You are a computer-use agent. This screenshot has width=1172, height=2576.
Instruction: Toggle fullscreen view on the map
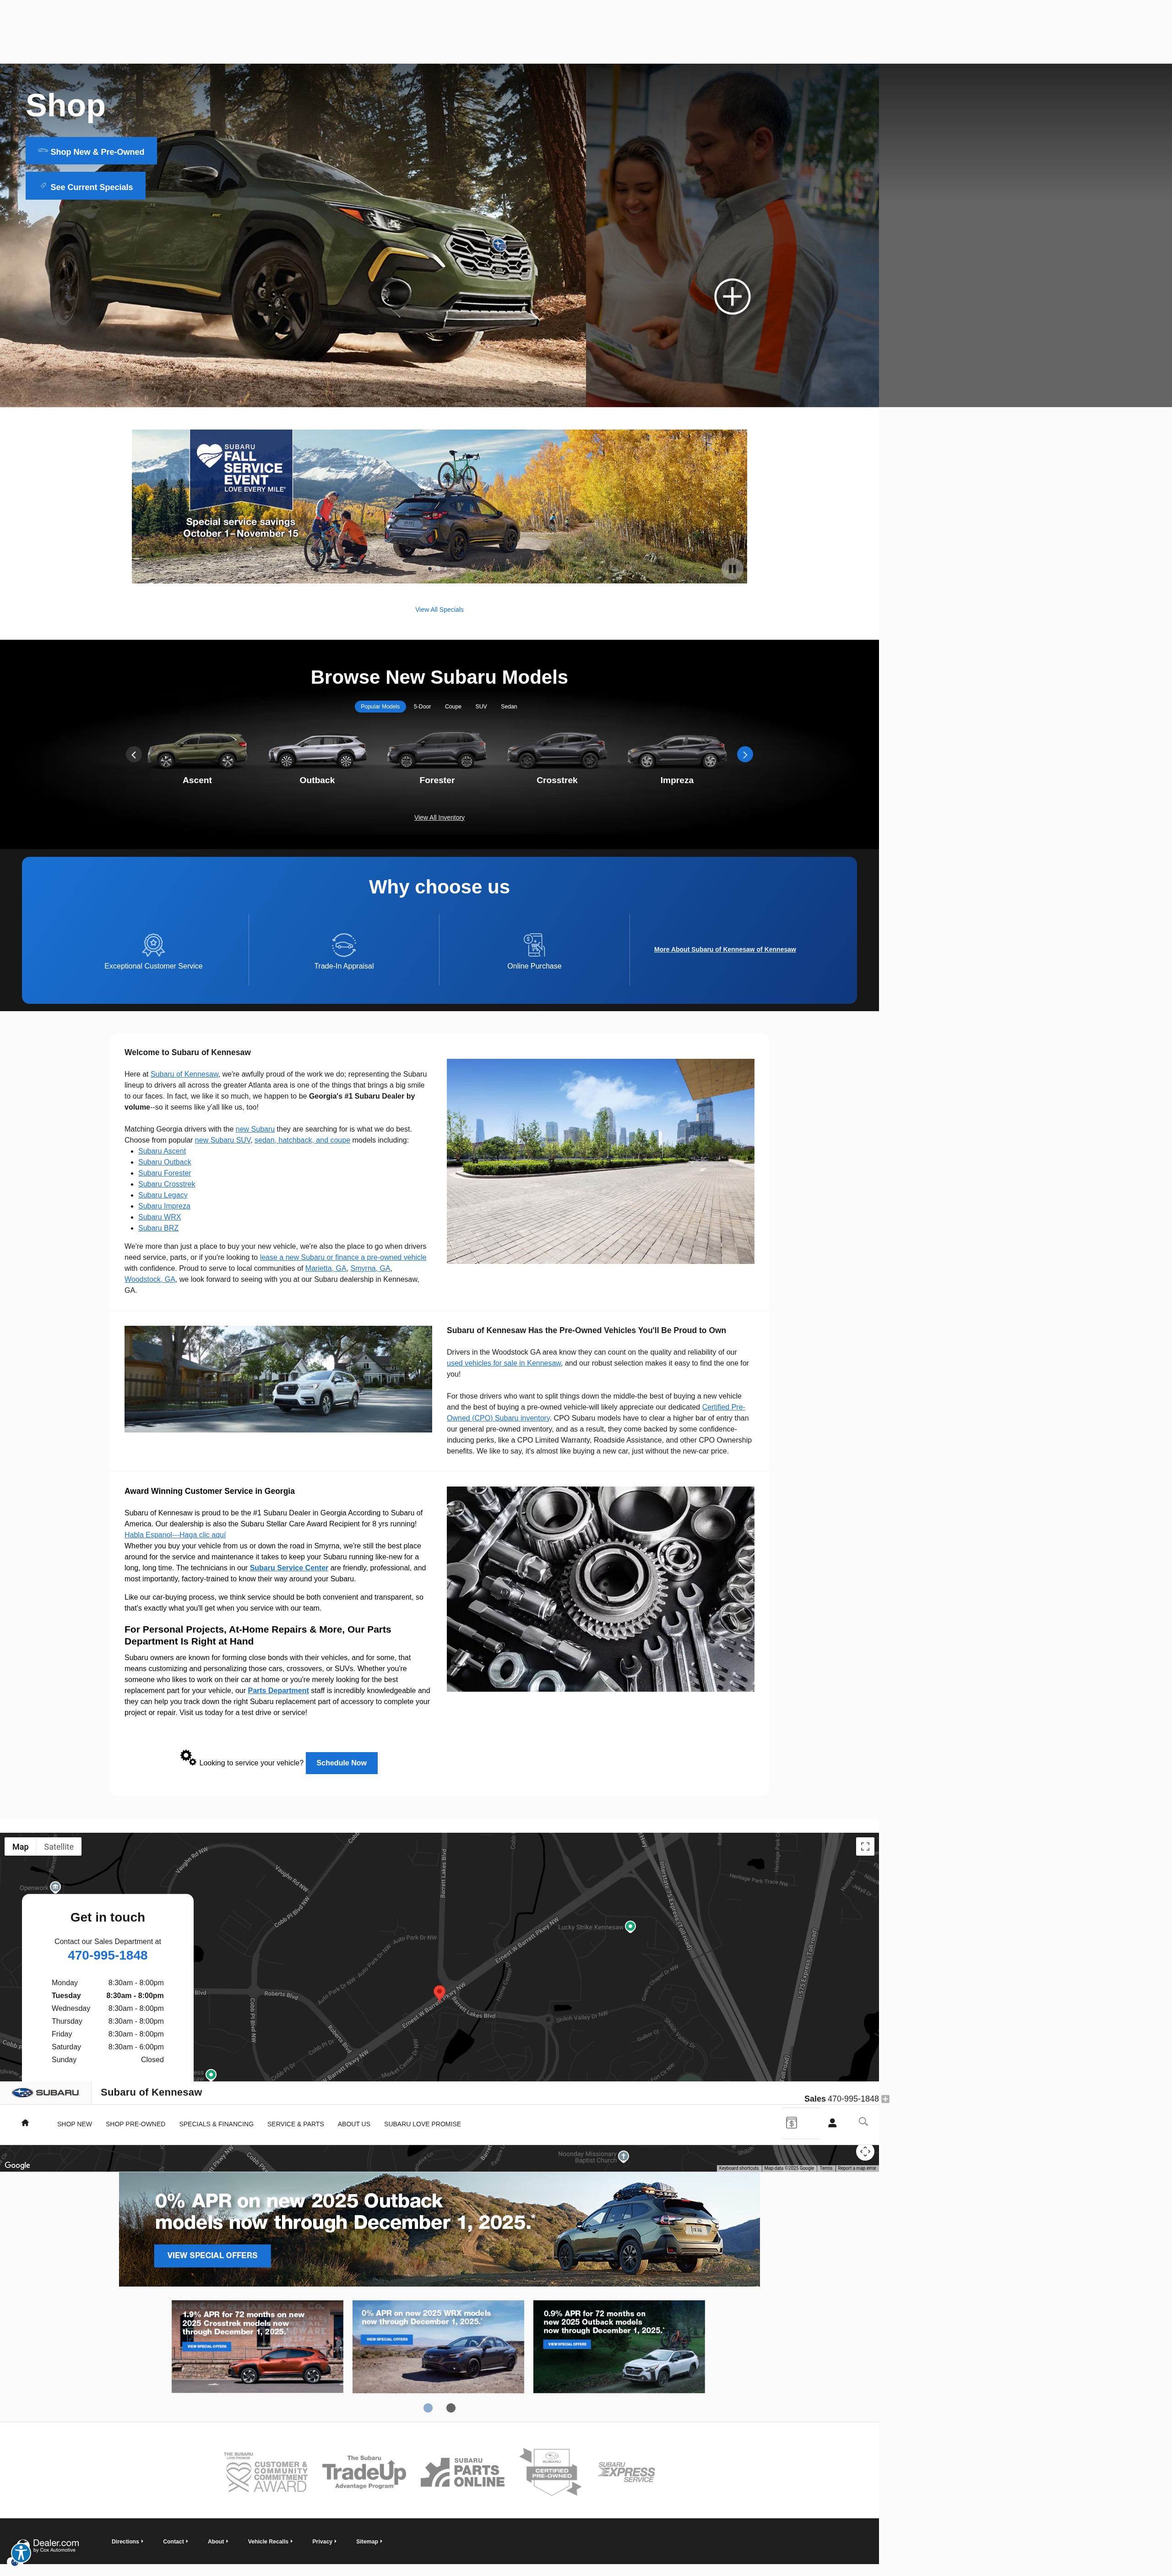[865, 1846]
